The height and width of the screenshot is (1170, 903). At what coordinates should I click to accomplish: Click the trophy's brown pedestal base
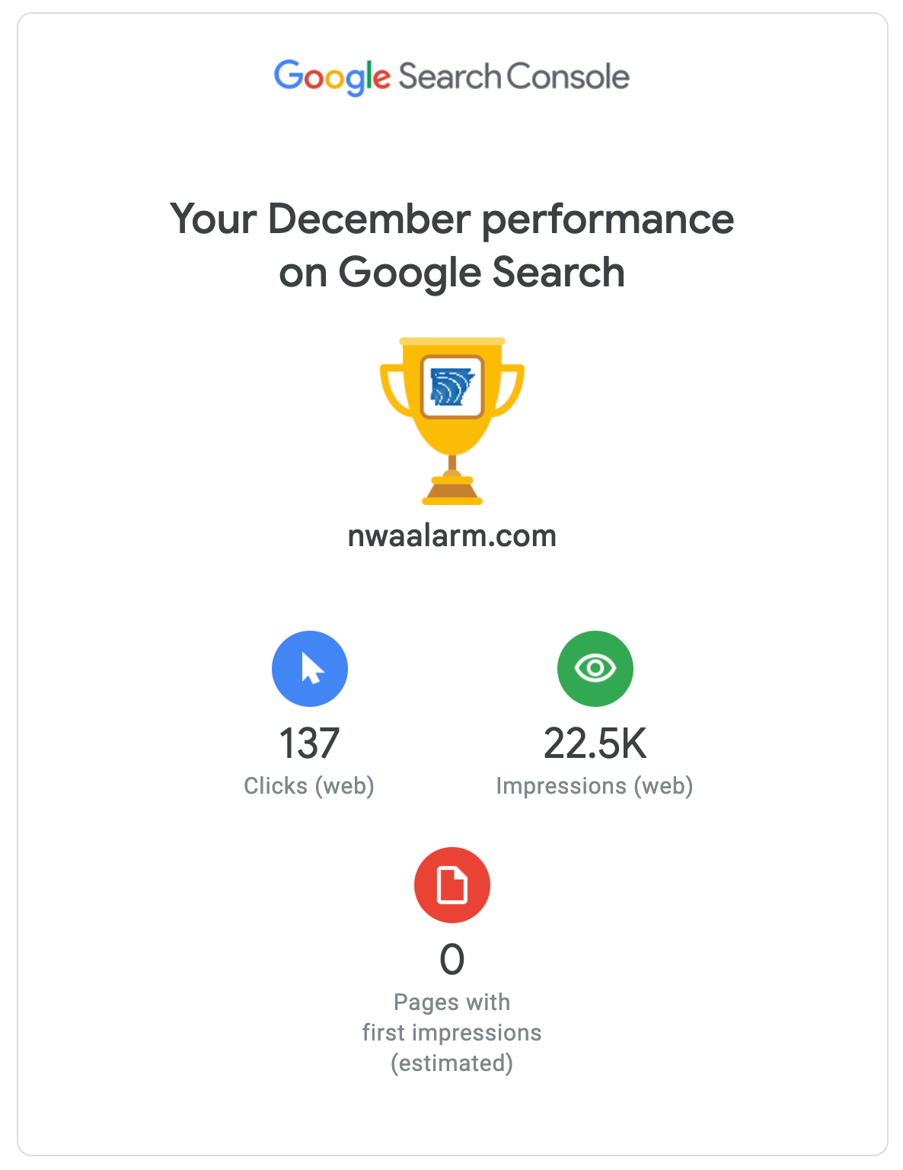click(x=452, y=491)
